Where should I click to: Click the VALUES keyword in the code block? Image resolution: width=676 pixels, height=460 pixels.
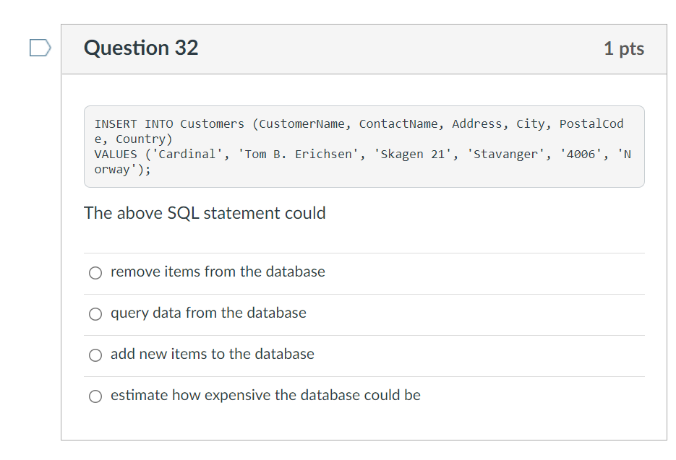[116, 155]
